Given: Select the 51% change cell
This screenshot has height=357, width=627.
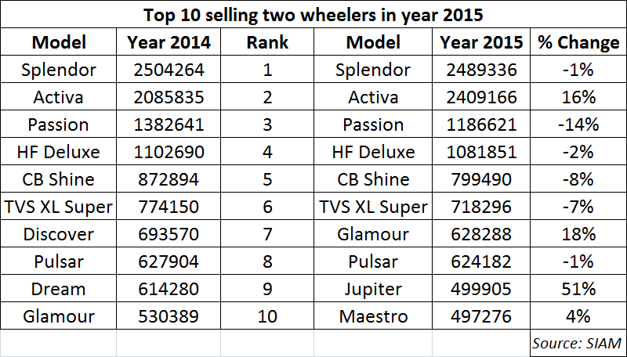Looking at the screenshot, I should coord(578,289).
